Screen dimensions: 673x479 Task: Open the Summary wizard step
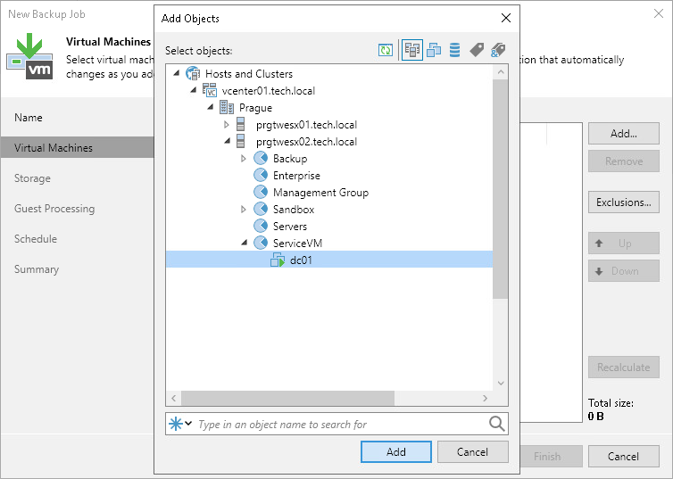click(37, 269)
